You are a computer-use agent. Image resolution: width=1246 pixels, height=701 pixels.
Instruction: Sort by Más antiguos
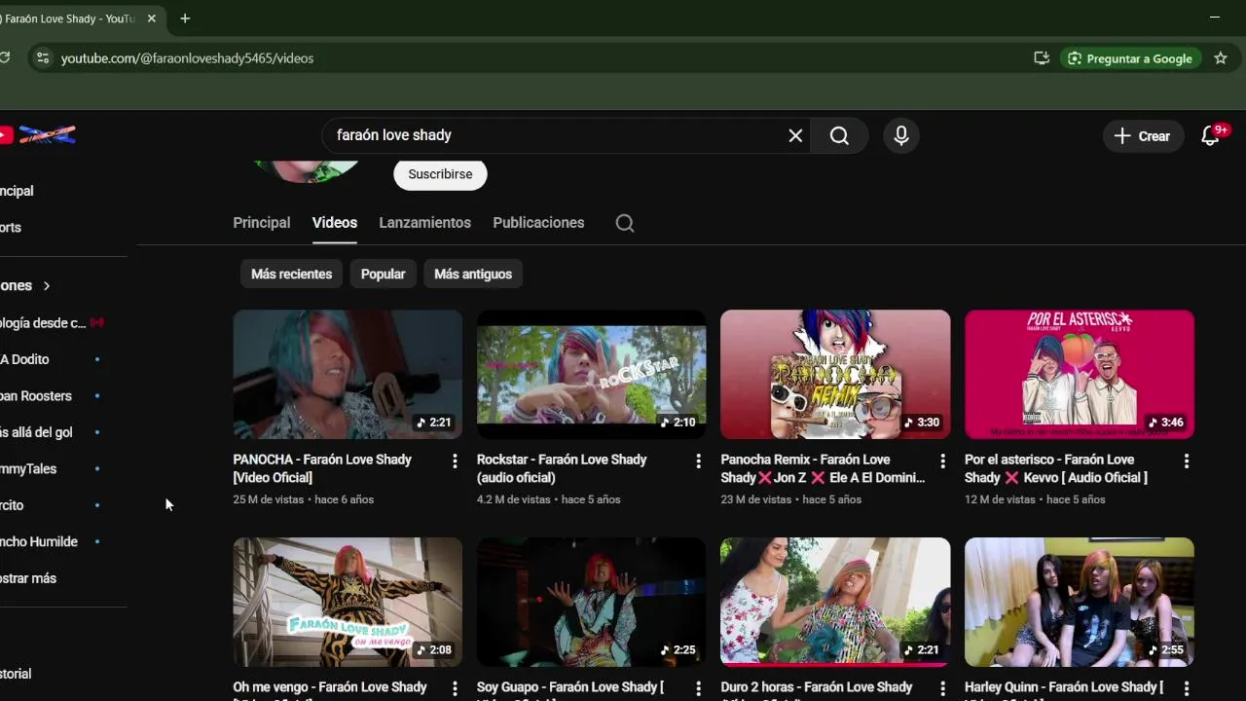click(473, 274)
